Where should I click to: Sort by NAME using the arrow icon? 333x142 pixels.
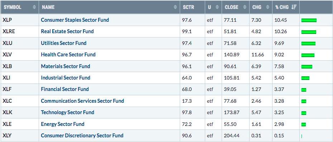(x=175, y=7)
